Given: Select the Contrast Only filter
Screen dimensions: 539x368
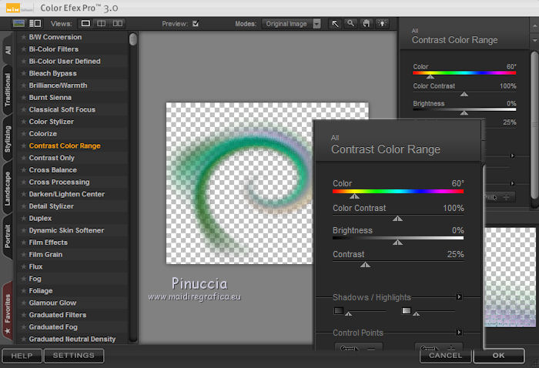Looking at the screenshot, I should (x=52, y=158).
